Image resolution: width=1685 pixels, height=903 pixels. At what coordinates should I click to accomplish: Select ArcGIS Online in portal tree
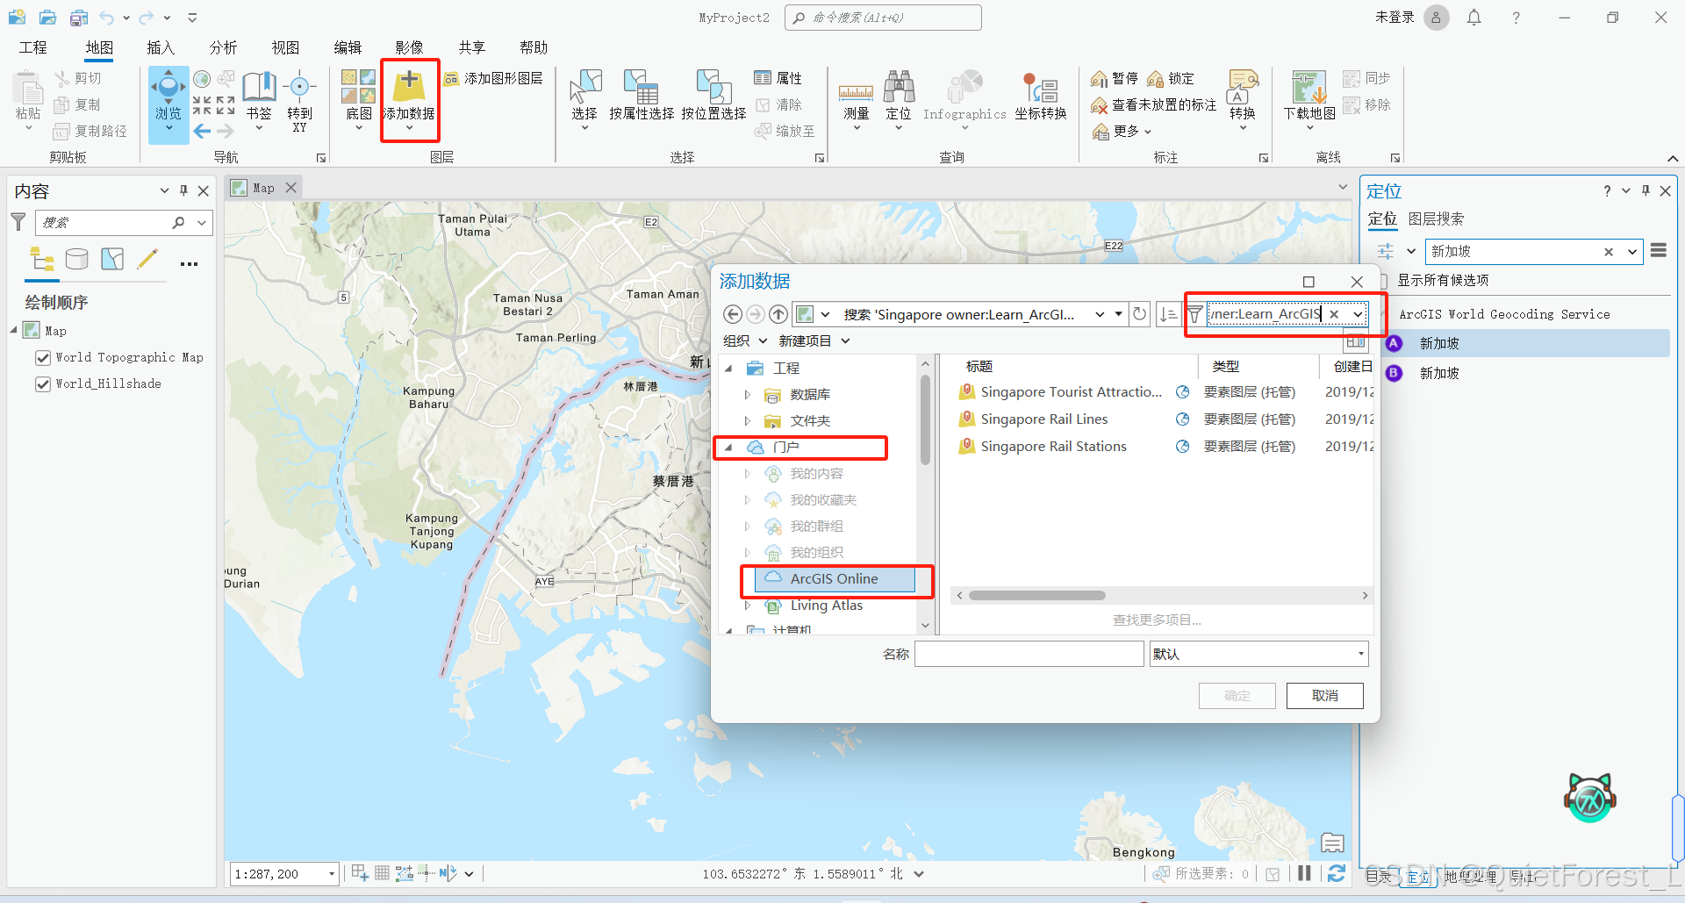point(834,578)
